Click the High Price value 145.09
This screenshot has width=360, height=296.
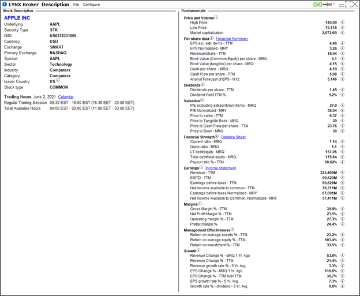[x=331, y=23]
